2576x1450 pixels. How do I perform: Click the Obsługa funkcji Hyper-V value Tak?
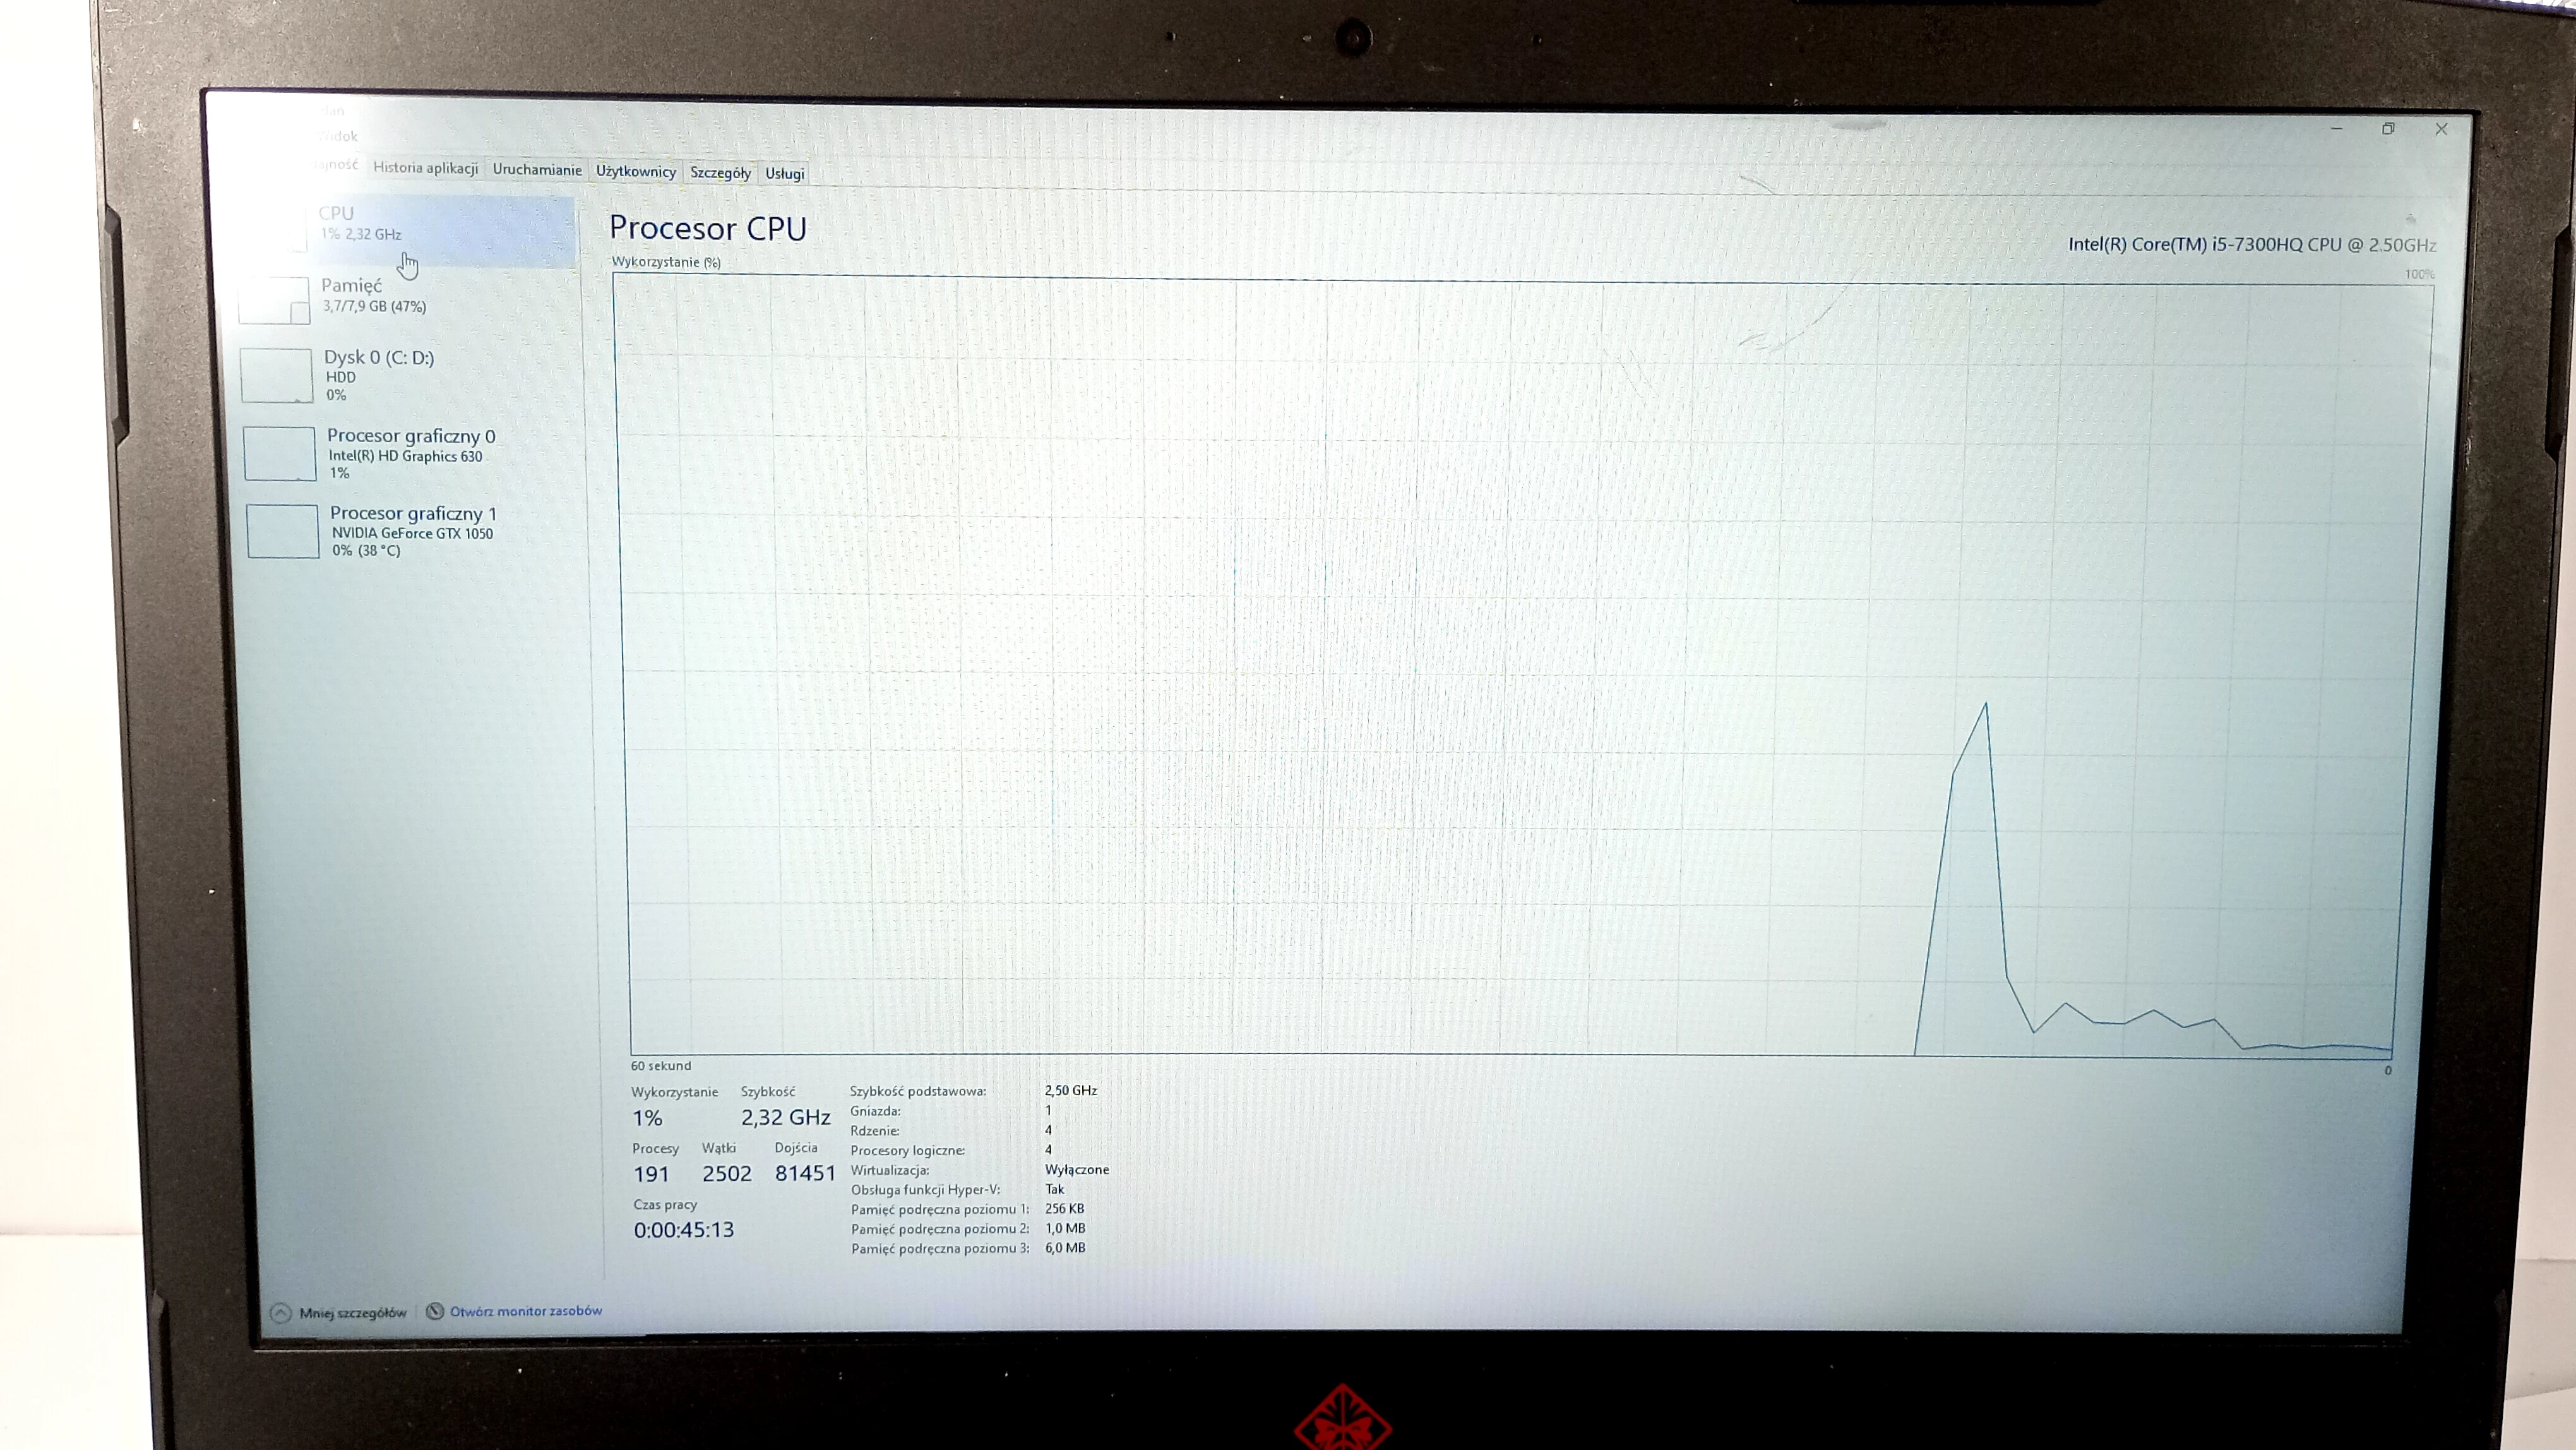pyautogui.click(x=1055, y=1189)
